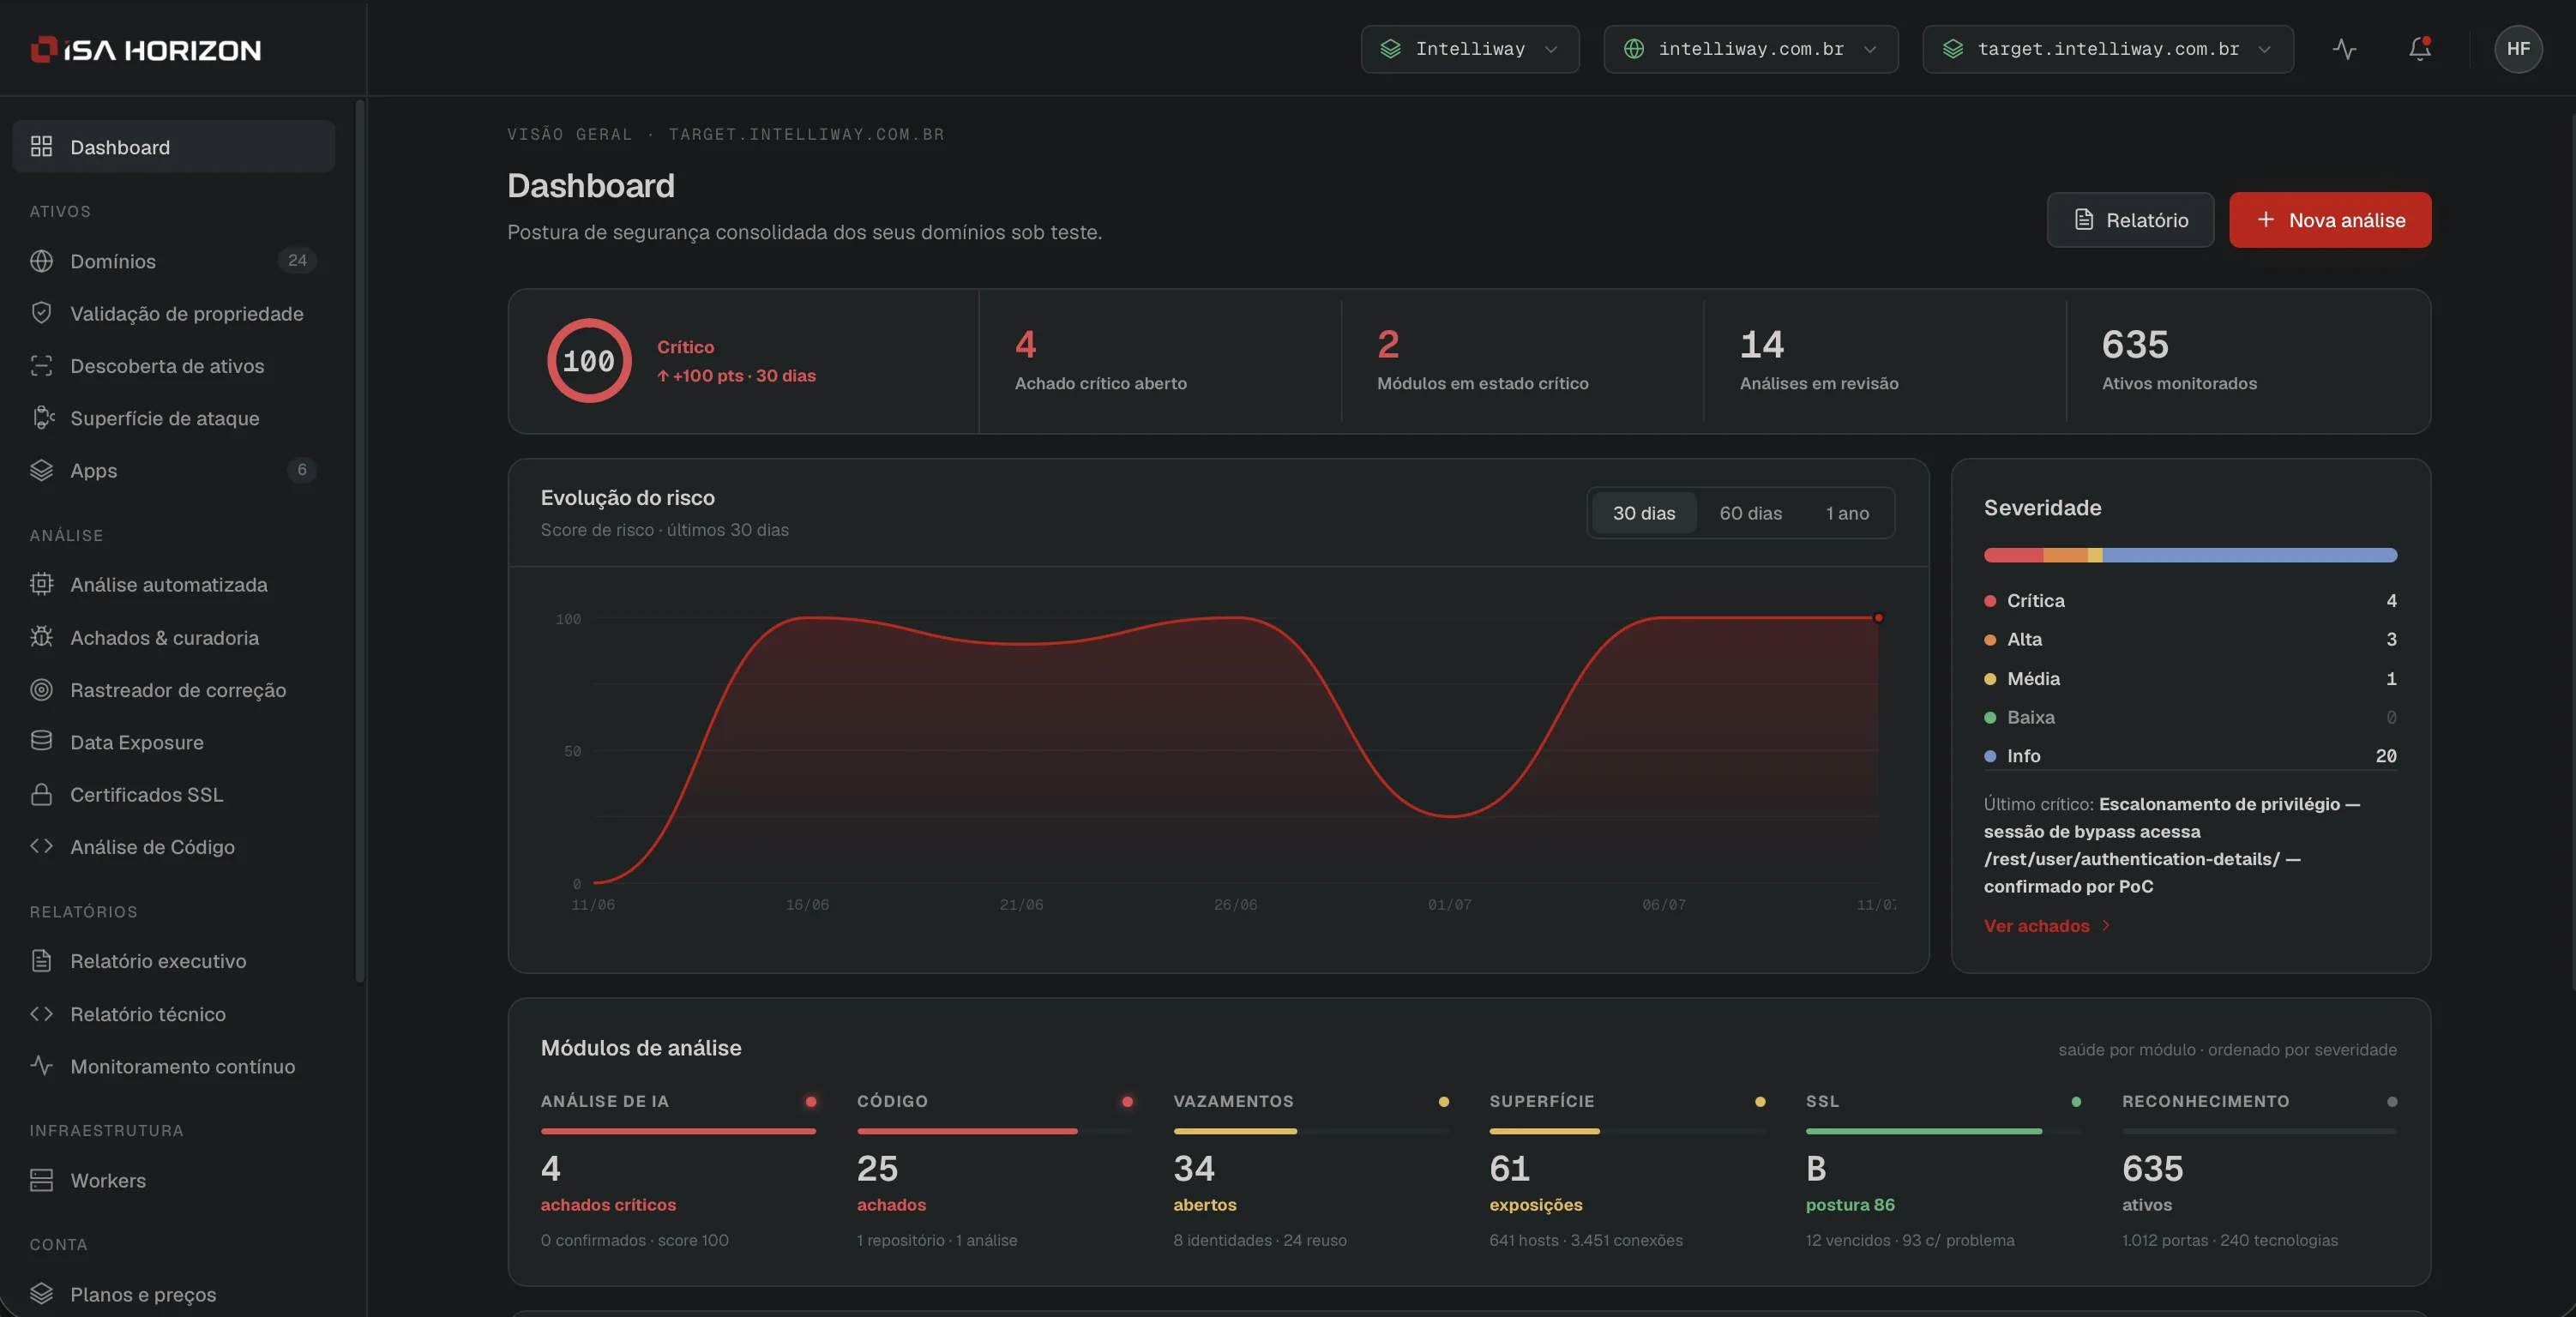Click the Severidade color bar
Viewport: 2576px width, 1317px height.
(2190, 555)
